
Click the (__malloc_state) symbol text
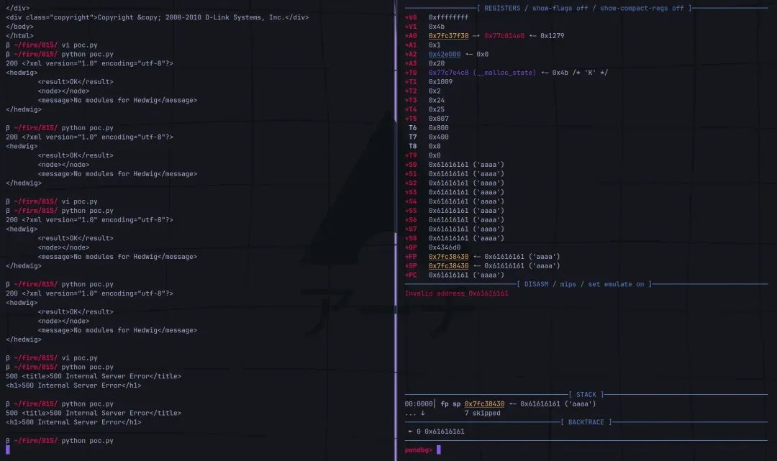(504, 73)
